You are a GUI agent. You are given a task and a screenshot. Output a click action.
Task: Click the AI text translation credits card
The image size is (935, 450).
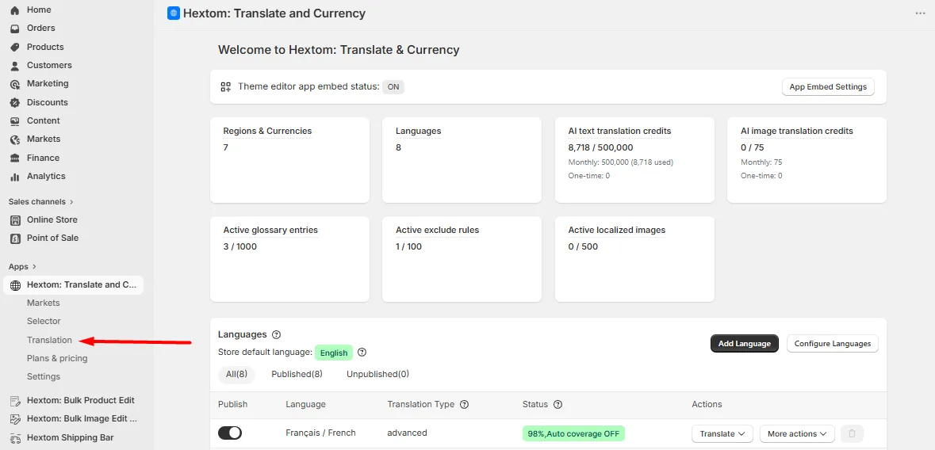coord(634,160)
